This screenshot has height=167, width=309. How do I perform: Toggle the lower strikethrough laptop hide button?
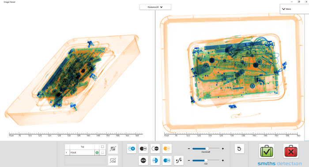(113, 160)
